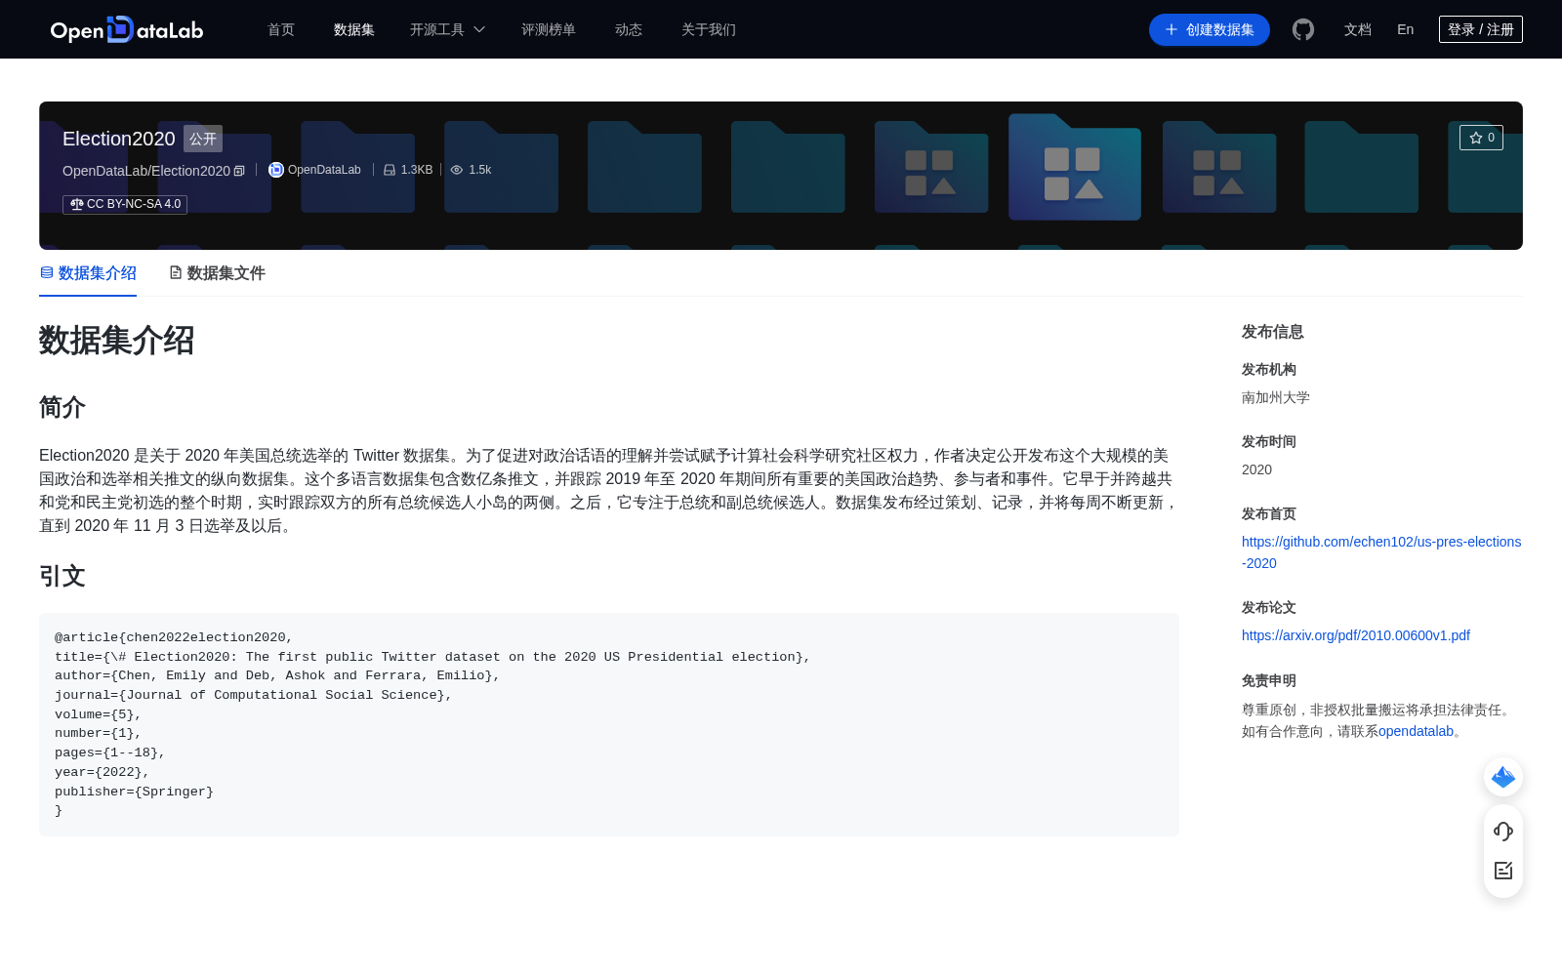
Task: Copy the OpenDataLab/Election2020 path icon
Action: (239, 171)
